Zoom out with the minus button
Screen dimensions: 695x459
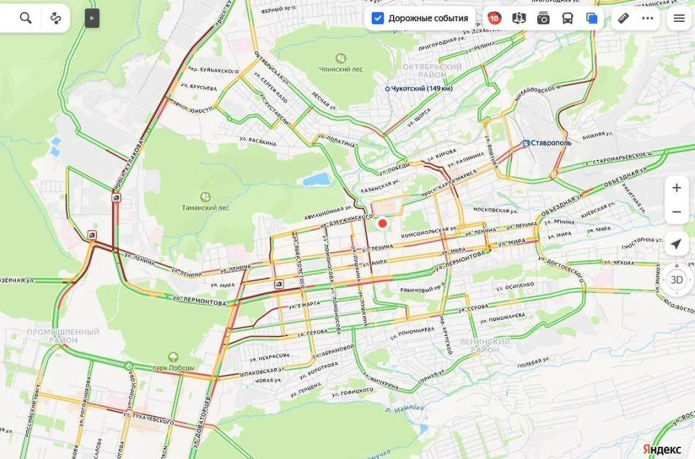click(x=676, y=212)
